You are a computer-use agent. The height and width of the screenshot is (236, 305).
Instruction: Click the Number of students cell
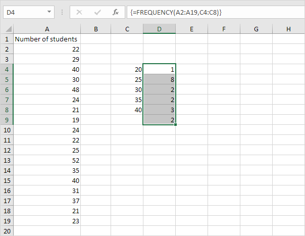[x=47, y=39]
